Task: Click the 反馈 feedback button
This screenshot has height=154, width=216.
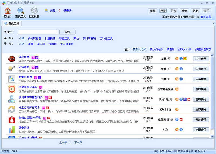Action: (184, 11)
